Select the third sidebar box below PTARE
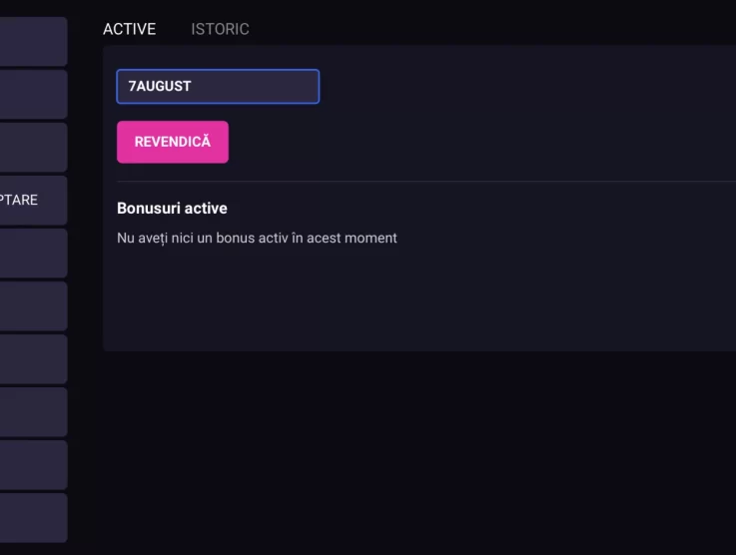736x555 pixels. pyautogui.click(x=33, y=359)
